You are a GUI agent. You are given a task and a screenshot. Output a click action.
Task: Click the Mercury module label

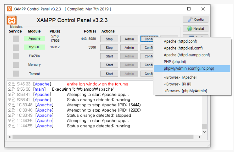(x=34, y=65)
